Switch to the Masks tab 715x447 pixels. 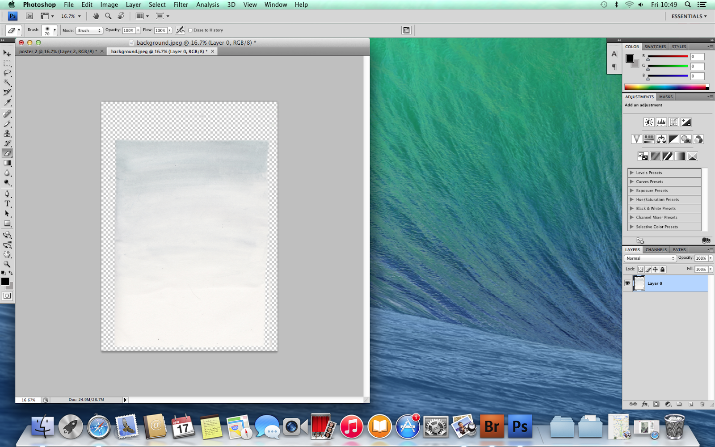pyautogui.click(x=665, y=97)
